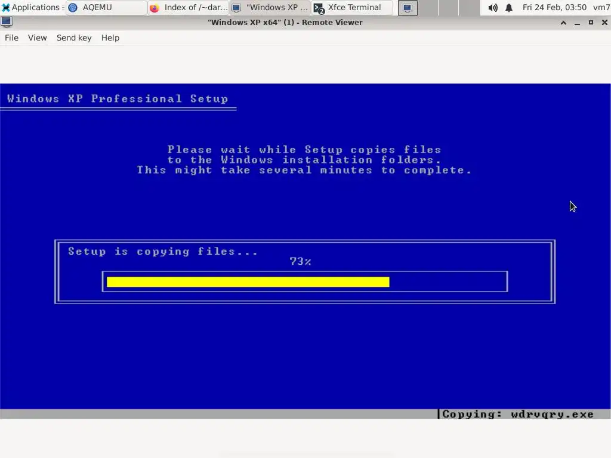Image resolution: width=611 pixels, height=458 pixels.
Task: Switch to the Firefox 'Index of' window
Action: click(189, 7)
